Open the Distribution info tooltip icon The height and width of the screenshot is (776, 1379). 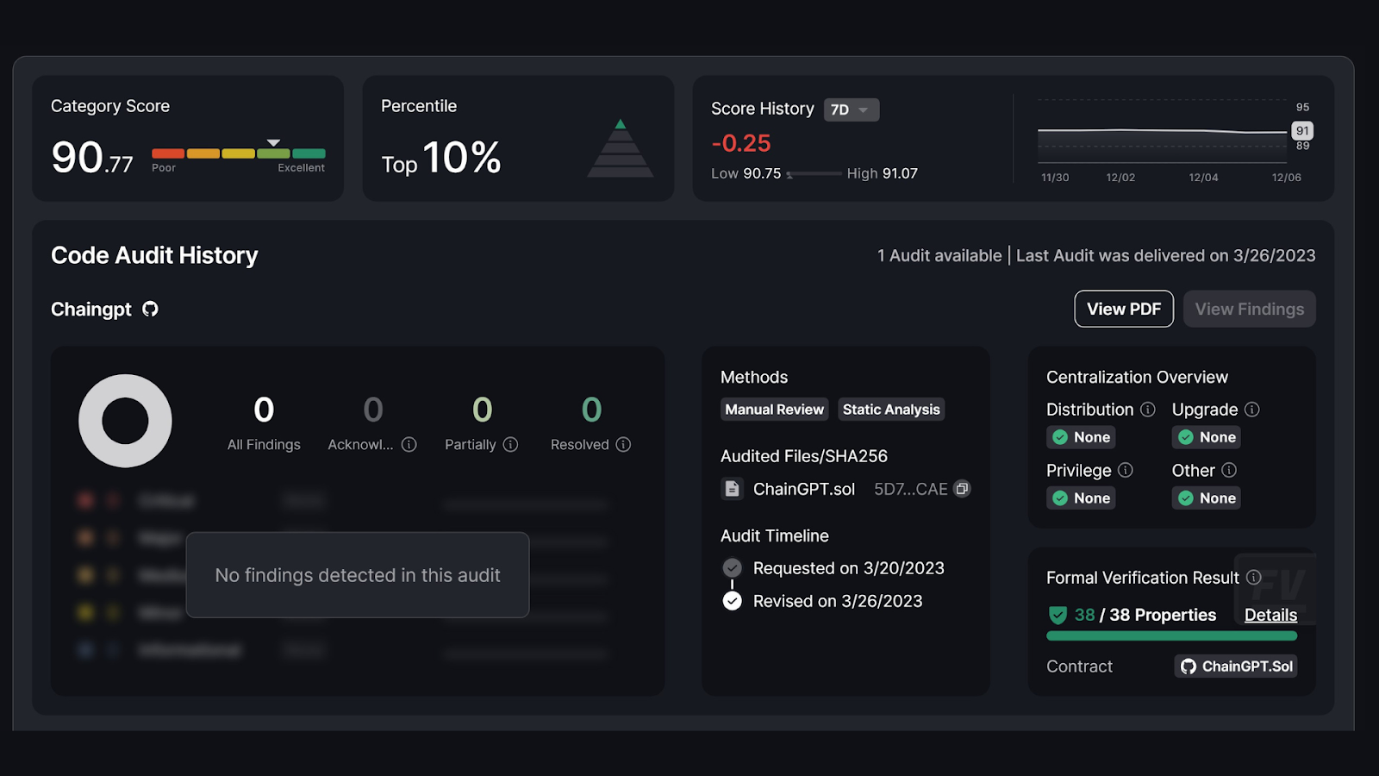tap(1147, 410)
